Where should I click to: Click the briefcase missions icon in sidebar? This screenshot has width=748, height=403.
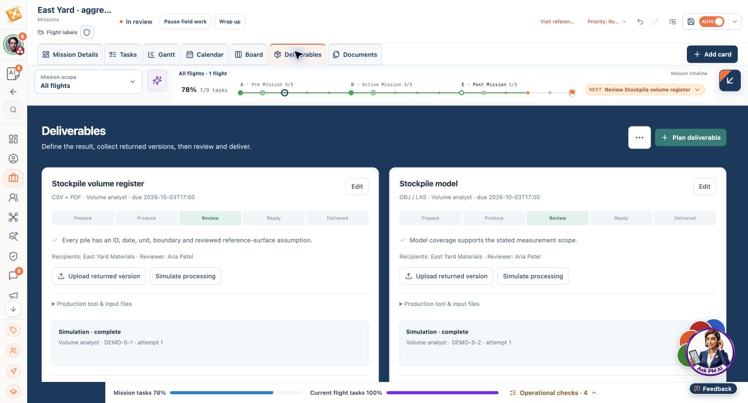13,178
